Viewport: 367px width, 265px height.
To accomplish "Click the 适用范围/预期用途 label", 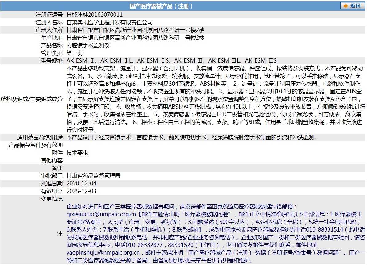I will (40, 138).
